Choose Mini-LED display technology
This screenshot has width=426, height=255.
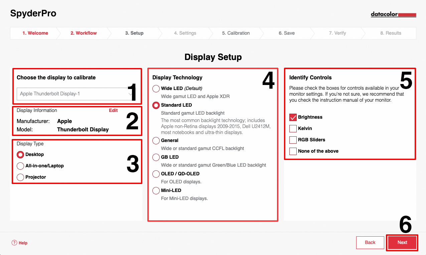pos(156,191)
